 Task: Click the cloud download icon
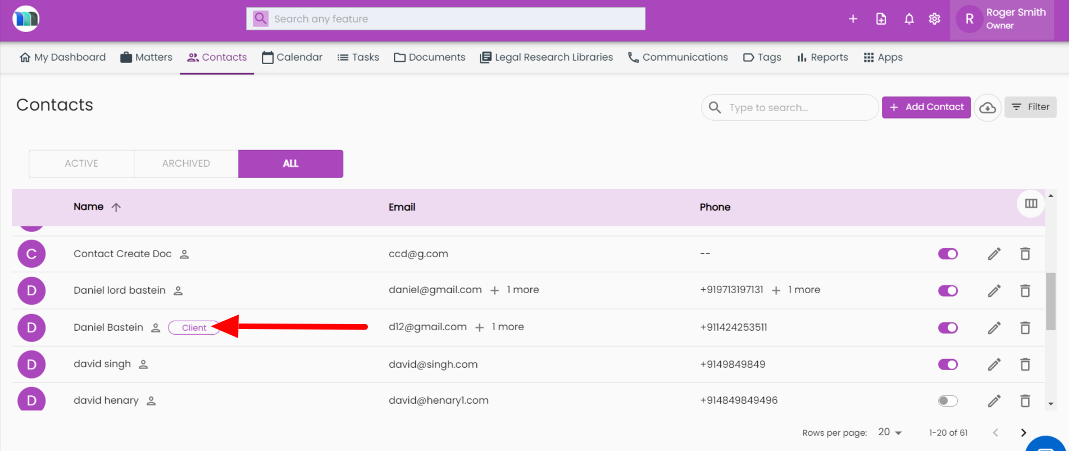(987, 108)
